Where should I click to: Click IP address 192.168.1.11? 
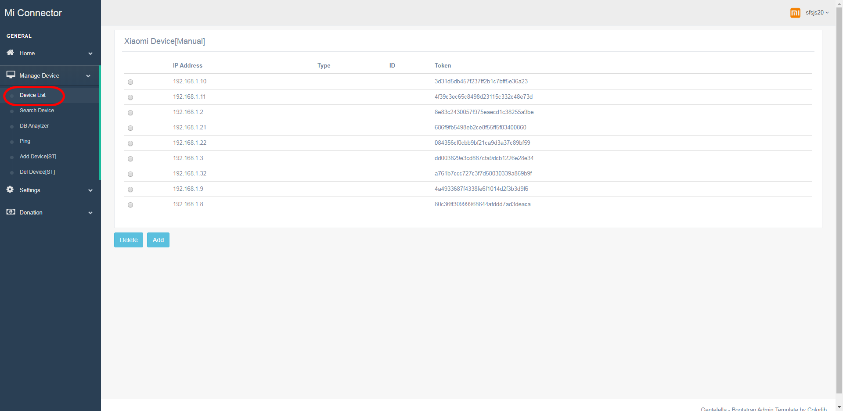coord(189,96)
